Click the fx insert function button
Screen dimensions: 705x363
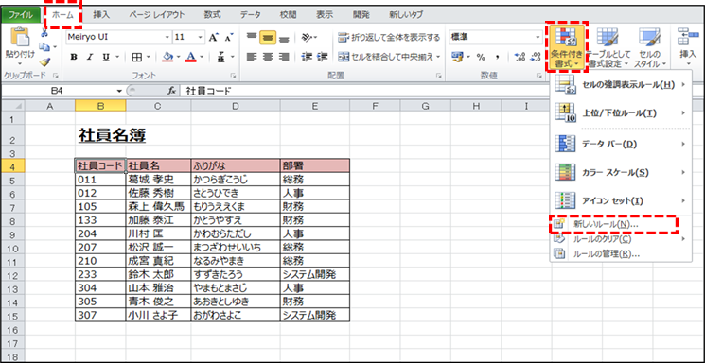point(171,91)
